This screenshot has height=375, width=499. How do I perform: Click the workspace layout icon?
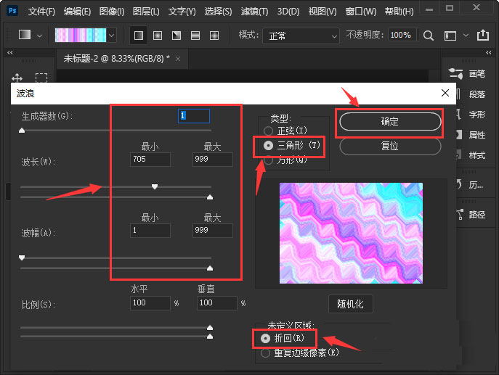(450, 36)
